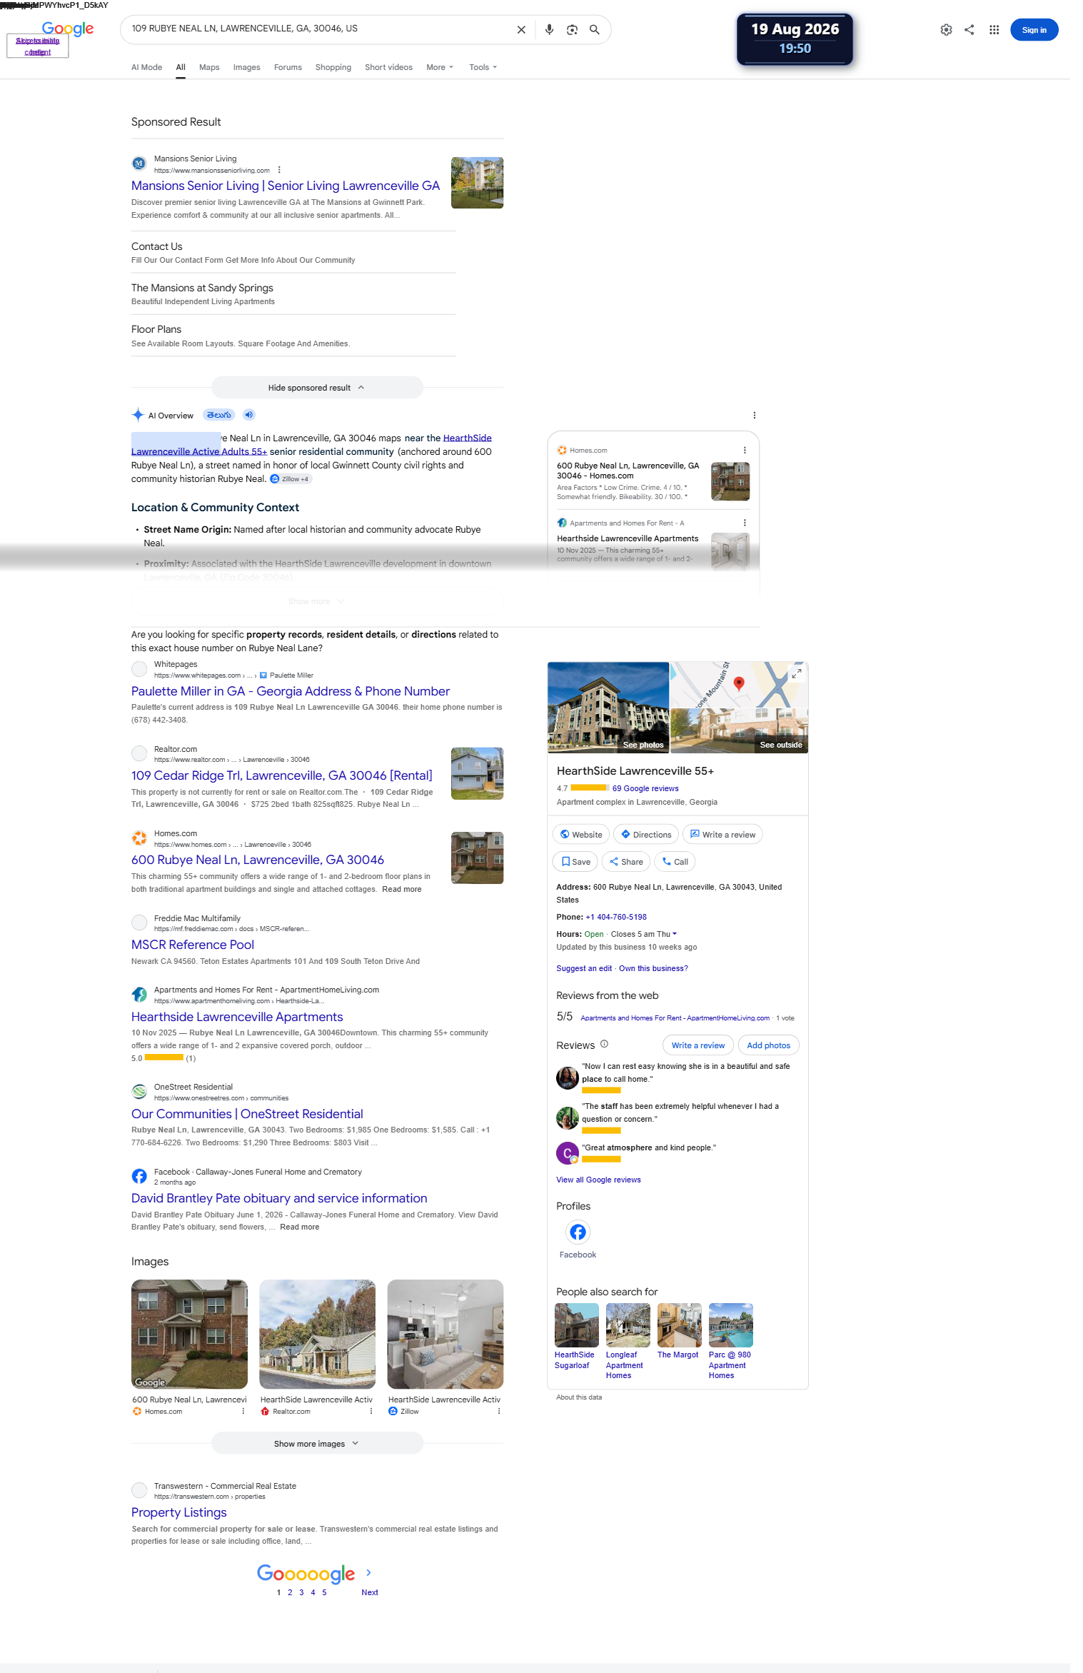Open AI Overview three-dot menu
1083x1673 pixels.
[x=755, y=416]
